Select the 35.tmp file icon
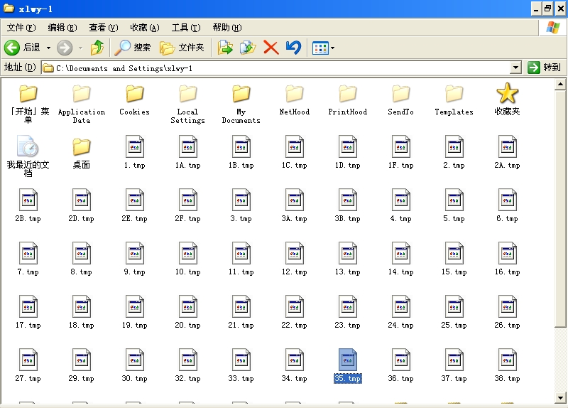 [348, 360]
